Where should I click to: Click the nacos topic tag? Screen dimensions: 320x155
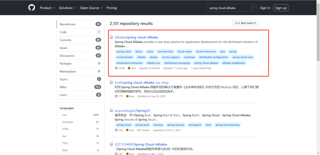pyautogui.click(x=150, y=51)
